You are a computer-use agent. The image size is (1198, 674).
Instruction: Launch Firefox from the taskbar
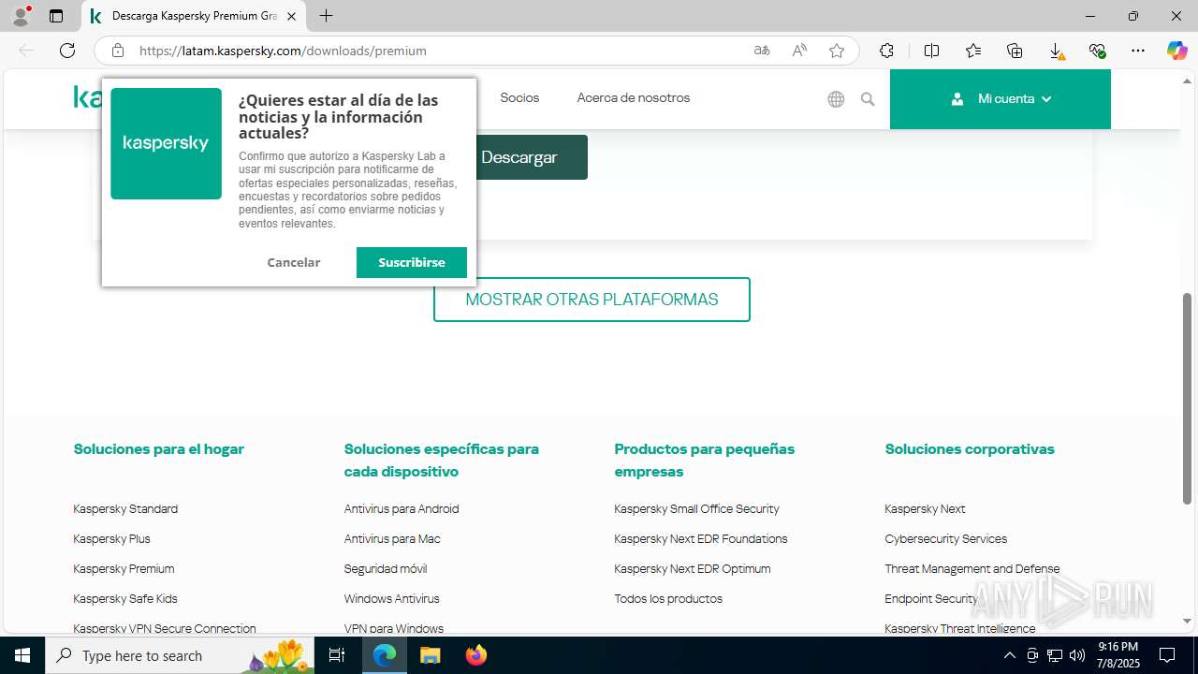[476, 655]
